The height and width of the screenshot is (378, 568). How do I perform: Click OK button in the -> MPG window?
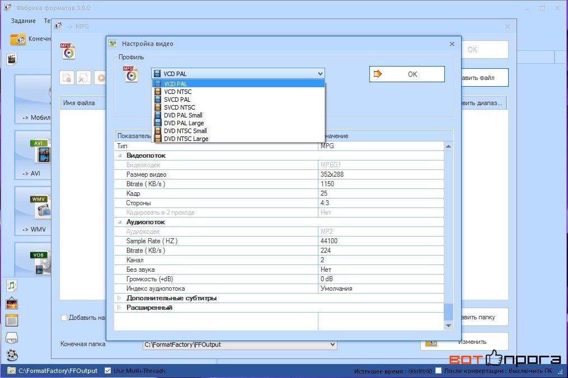[x=485, y=50]
